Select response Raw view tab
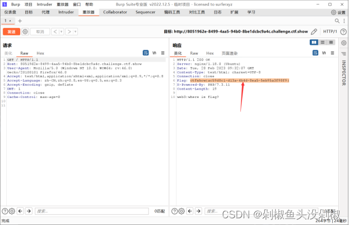The width and height of the screenshot is (349, 225). (194, 53)
